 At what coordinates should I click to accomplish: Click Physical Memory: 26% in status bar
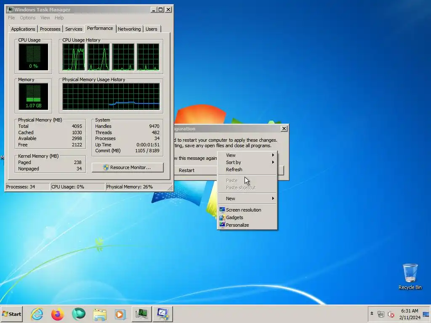tap(137, 187)
